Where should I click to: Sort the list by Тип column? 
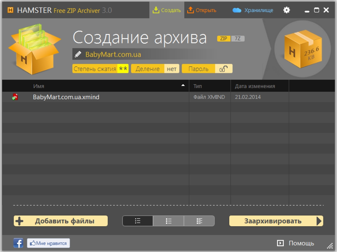click(197, 86)
